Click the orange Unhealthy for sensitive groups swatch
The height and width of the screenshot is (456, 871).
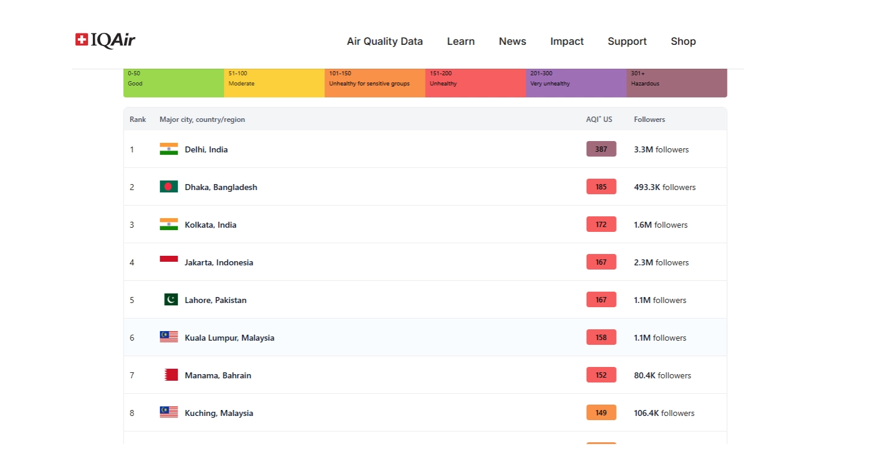(375, 83)
